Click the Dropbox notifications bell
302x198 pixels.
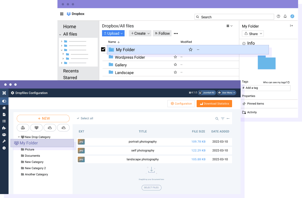(x=285, y=16)
